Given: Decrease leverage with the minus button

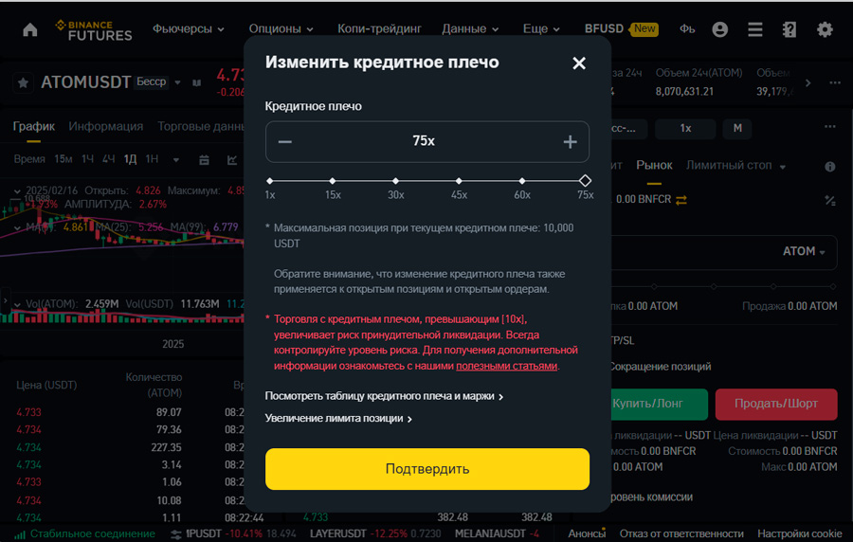Looking at the screenshot, I should tap(285, 142).
